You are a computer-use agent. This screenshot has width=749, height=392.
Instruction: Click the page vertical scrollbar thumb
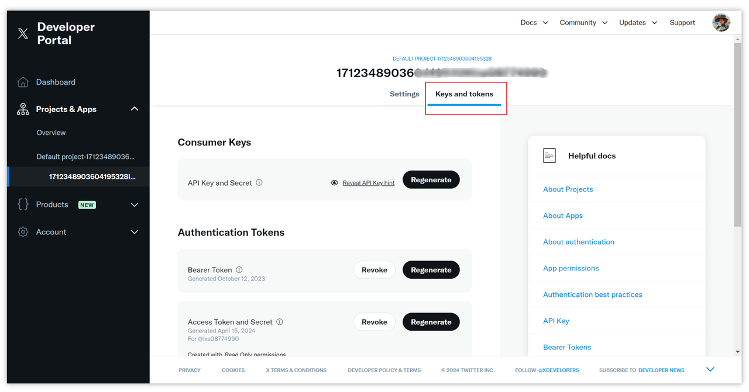pos(737,134)
